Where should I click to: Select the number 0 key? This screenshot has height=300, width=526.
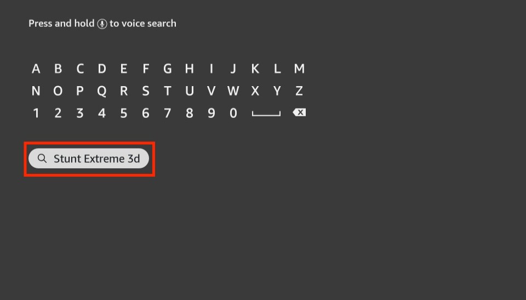tap(233, 113)
